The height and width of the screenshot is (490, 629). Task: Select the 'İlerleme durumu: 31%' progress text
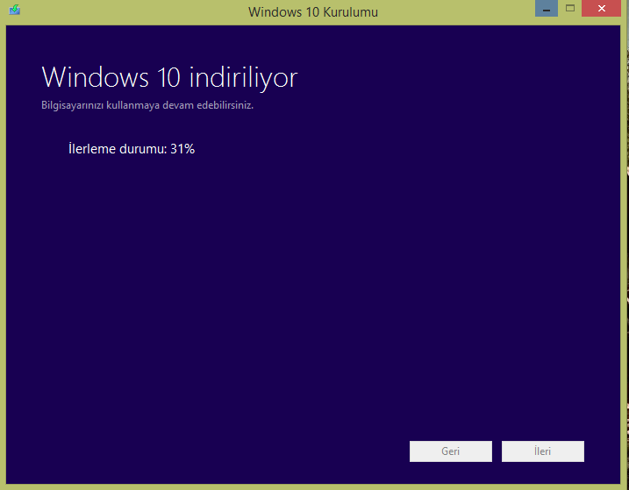pos(132,149)
